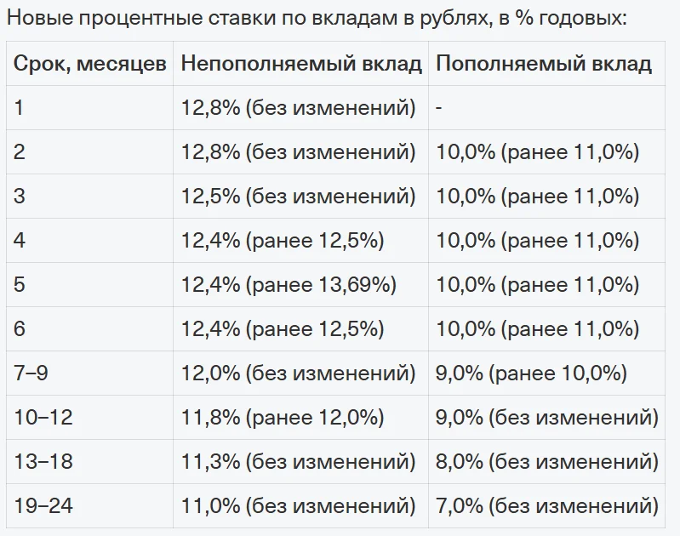This screenshot has width=680, height=536.
Task: Click the '11,3% (без изменений)' cell
Action: pyautogui.click(x=301, y=461)
